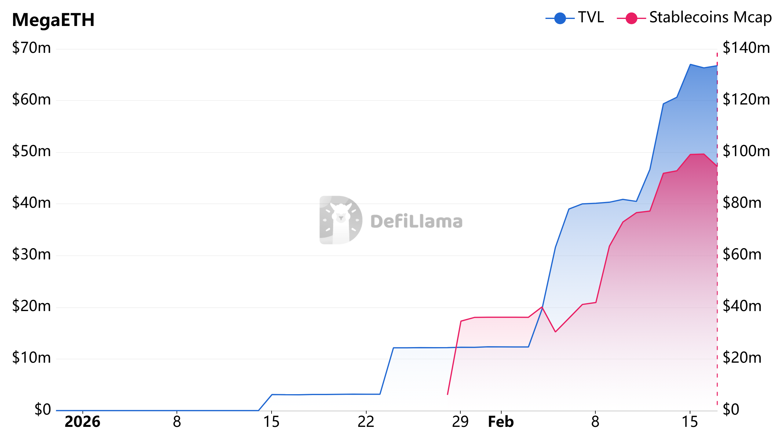Click the $80m right axis label
This screenshot has width=782, height=440.
pyautogui.click(x=742, y=203)
